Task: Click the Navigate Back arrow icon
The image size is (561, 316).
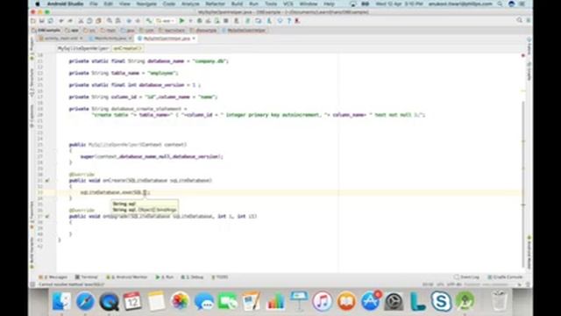Action: [129, 21]
